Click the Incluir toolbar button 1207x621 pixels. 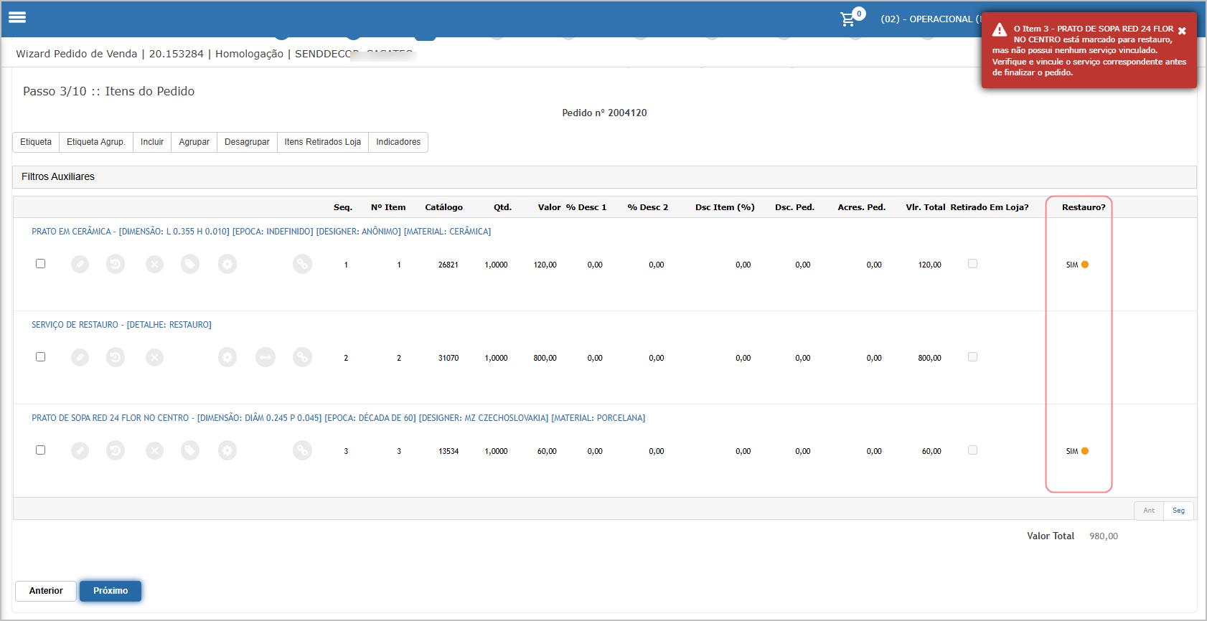[x=152, y=142]
